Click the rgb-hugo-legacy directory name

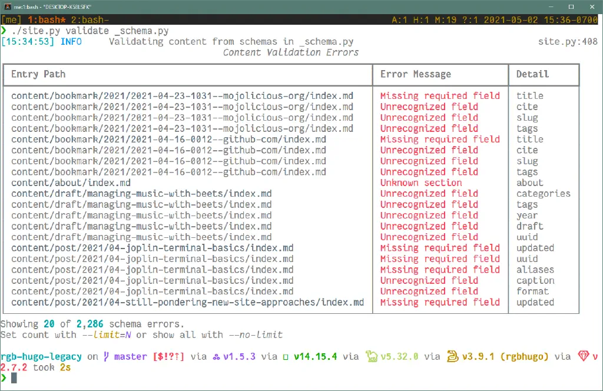pyautogui.click(x=41, y=357)
